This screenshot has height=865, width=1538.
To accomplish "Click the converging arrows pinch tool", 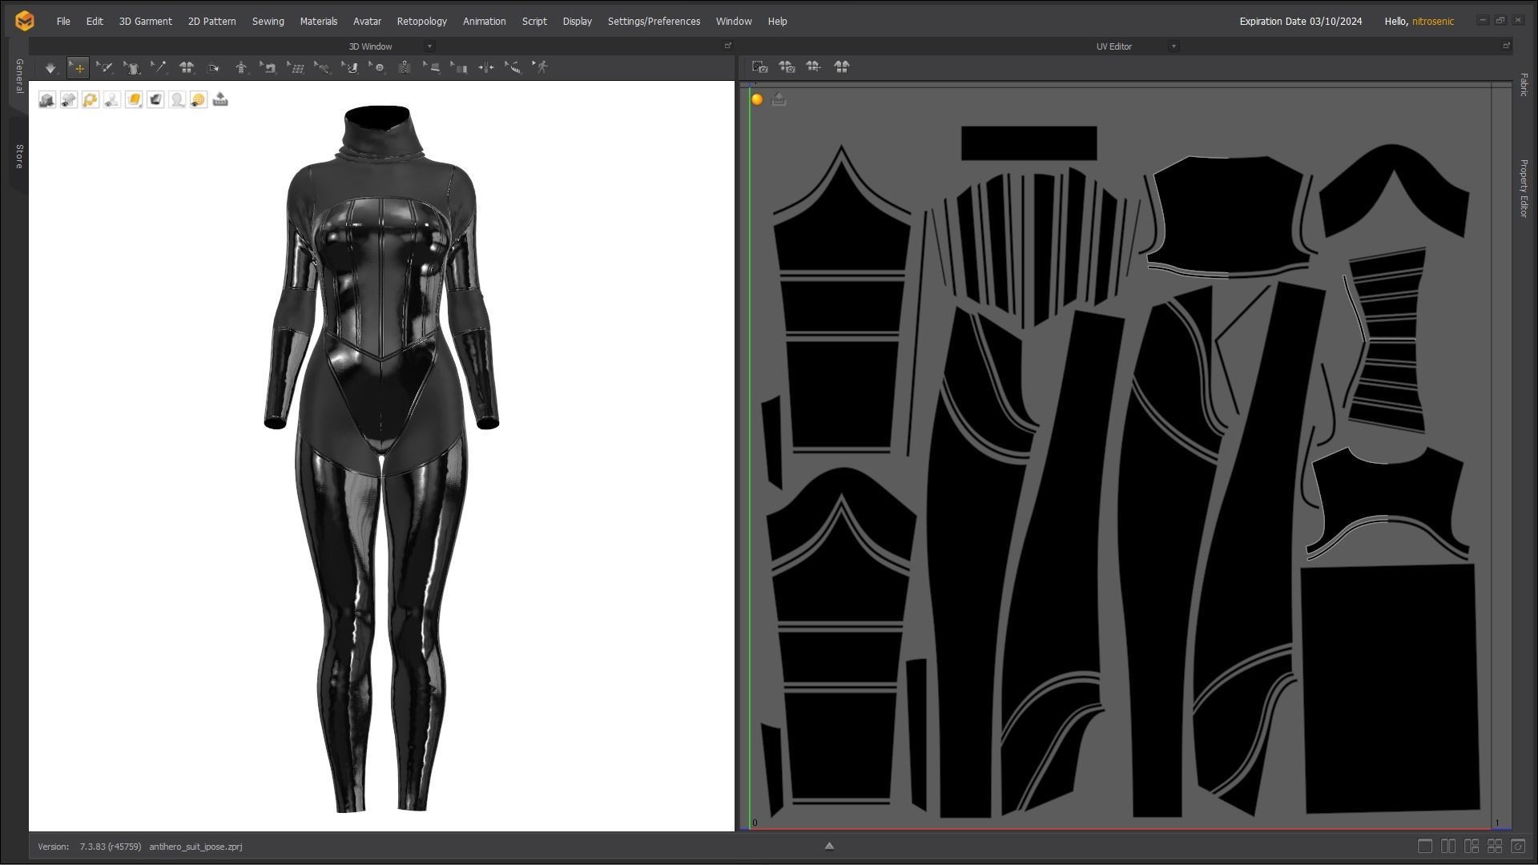I will click(x=486, y=68).
